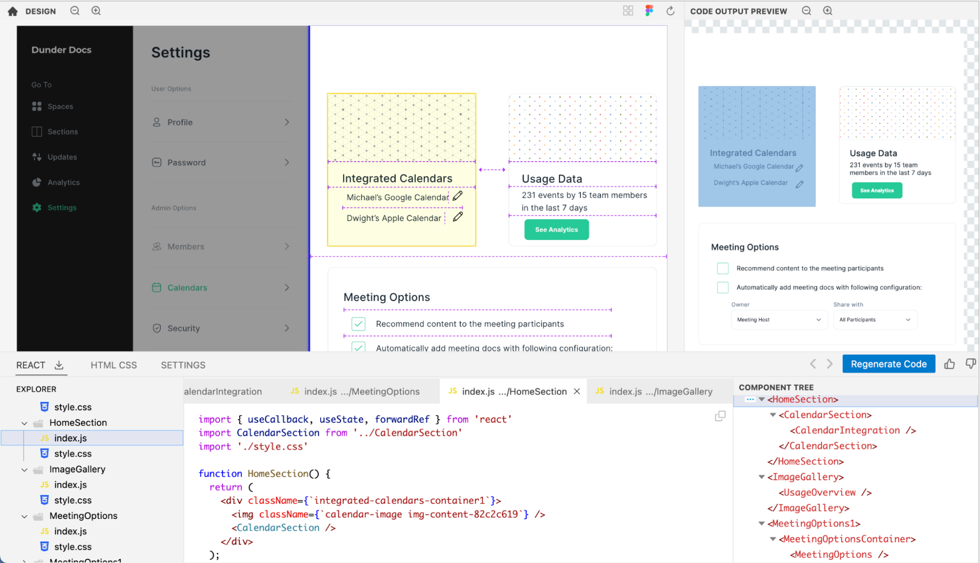Collapse CalendarSection node in component tree

pyautogui.click(x=773, y=415)
